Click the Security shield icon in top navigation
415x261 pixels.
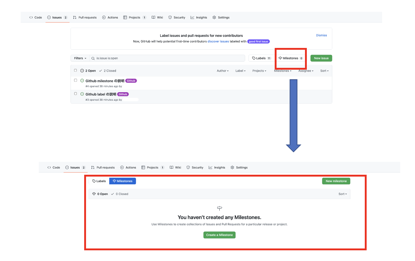click(x=170, y=17)
